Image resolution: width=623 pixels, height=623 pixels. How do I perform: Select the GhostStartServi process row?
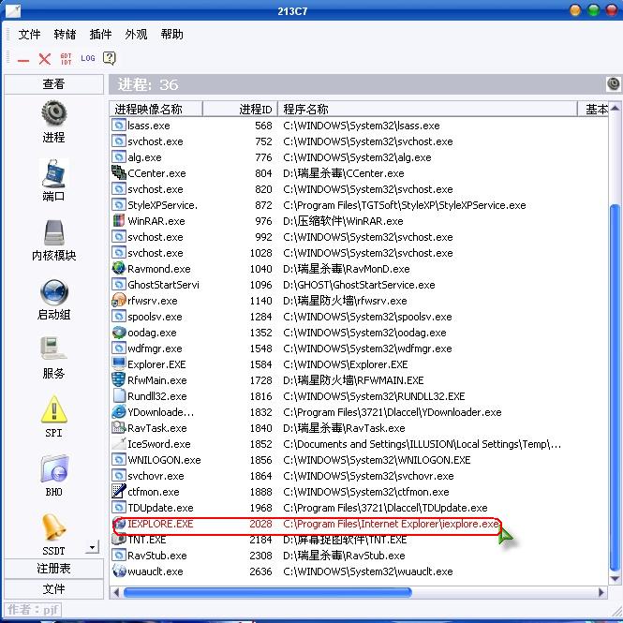click(359, 284)
